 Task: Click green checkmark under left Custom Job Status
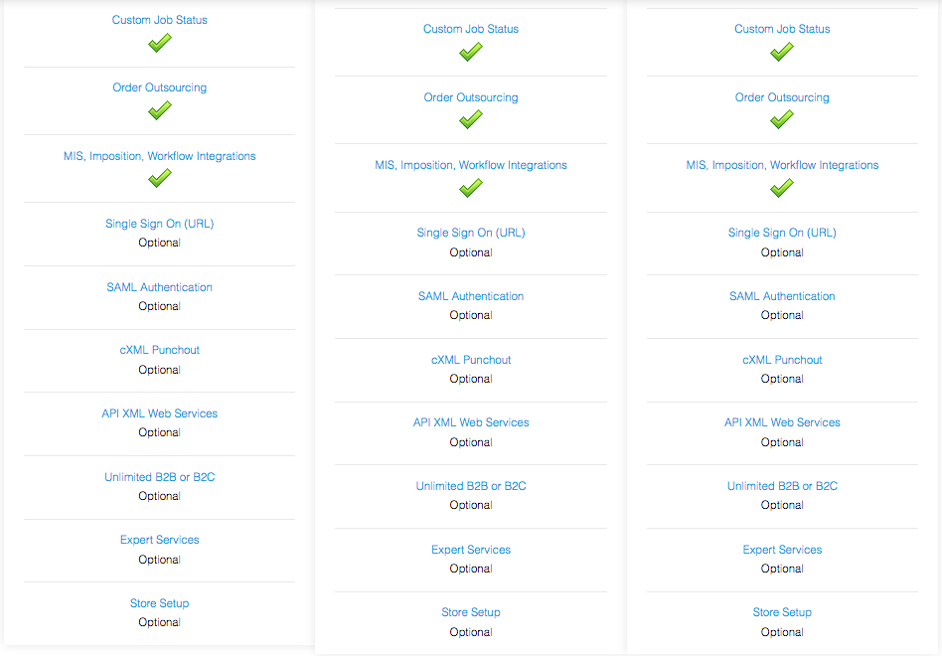coord(160,43)
